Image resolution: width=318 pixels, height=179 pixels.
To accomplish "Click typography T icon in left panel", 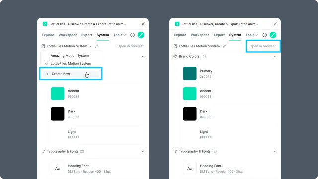I will pos(43,151).
